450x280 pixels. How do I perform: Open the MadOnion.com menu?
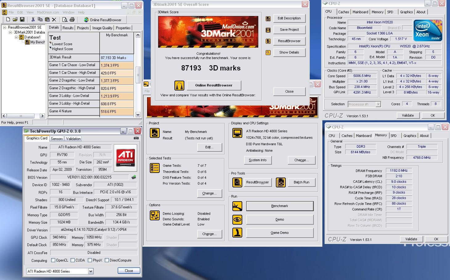[48, 12]
